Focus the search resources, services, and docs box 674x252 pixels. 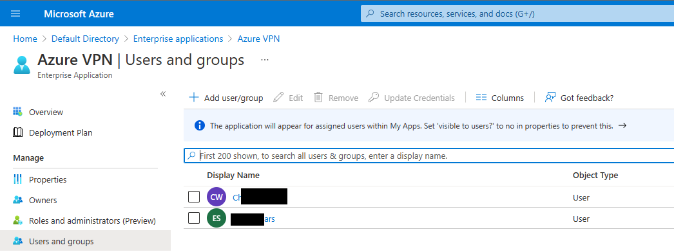(x=517, y=14)
